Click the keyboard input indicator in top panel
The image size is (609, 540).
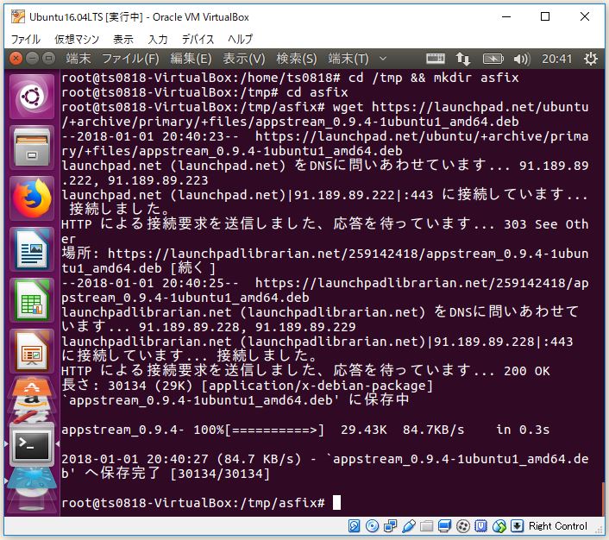pyautogui.click(x=436, y=59)
